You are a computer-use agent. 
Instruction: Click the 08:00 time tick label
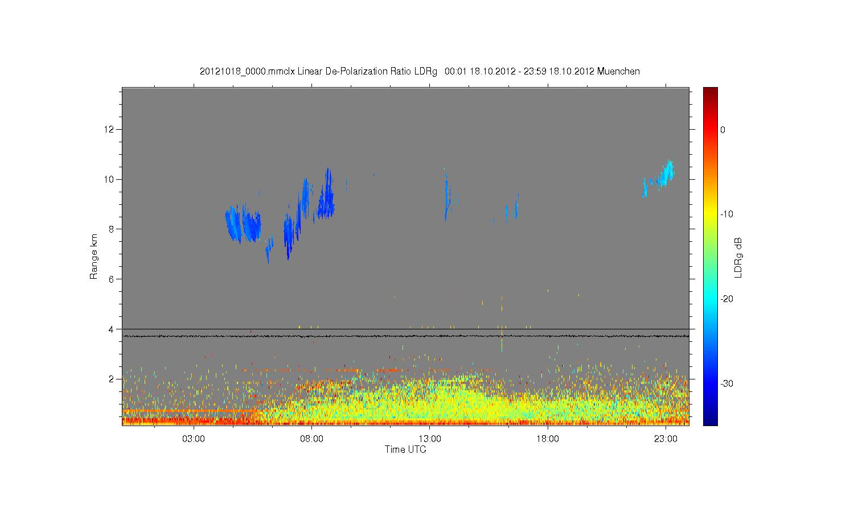coord(311,439)
